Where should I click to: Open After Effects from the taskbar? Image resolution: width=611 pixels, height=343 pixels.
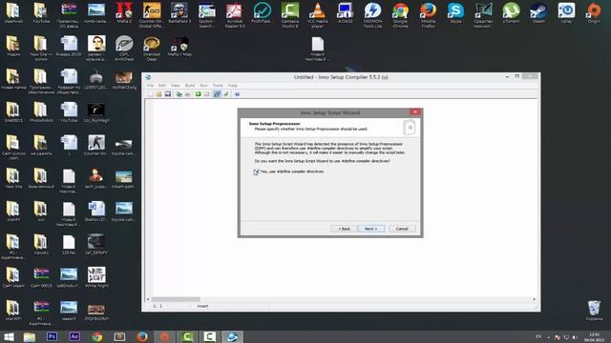[74, 336]
